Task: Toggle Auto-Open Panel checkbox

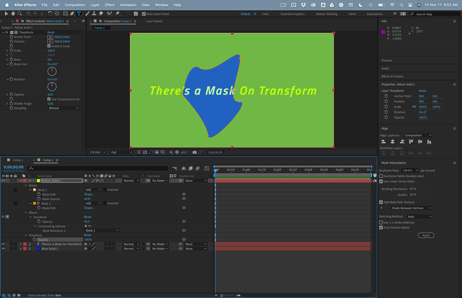Action: (x=144, y=14)
